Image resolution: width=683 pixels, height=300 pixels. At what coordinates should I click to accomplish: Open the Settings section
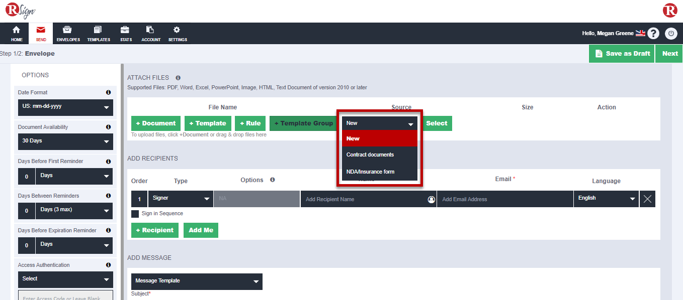coord(177,33)
